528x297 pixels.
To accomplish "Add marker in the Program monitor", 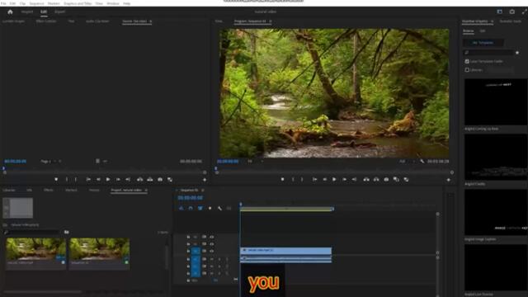I will [x=282, y=180].
